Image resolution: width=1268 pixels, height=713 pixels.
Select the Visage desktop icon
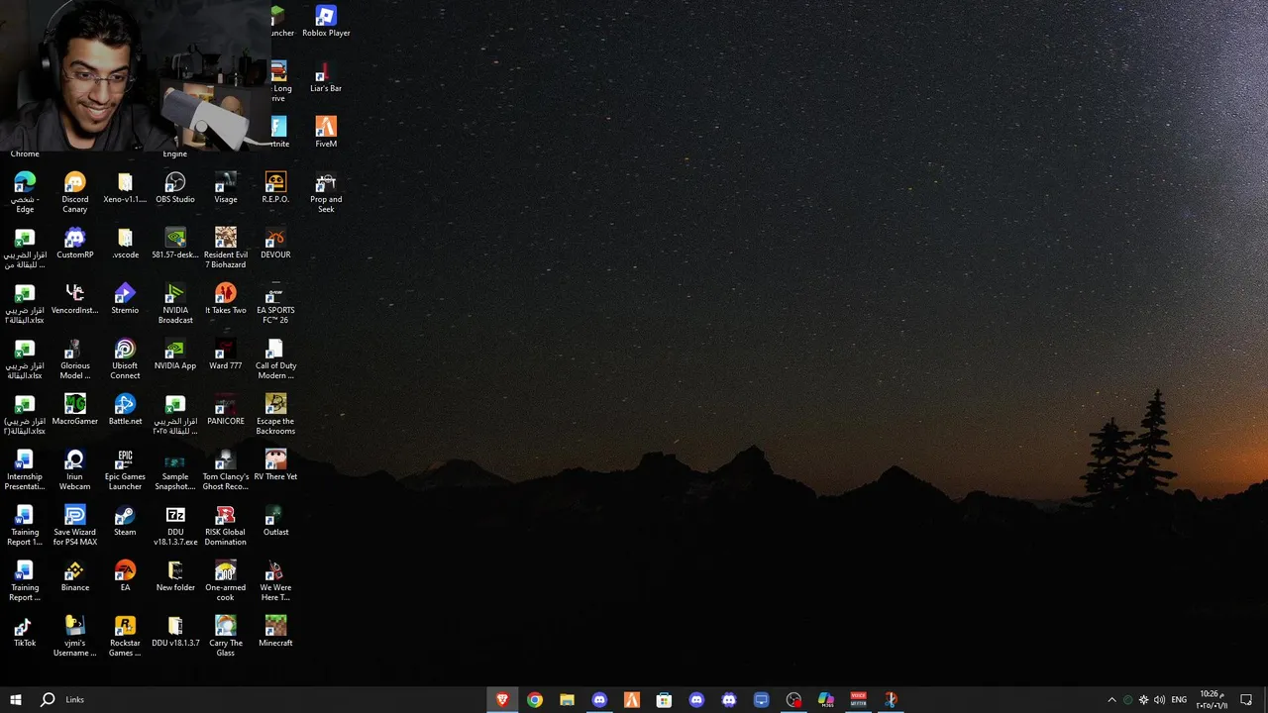point(226,188)
